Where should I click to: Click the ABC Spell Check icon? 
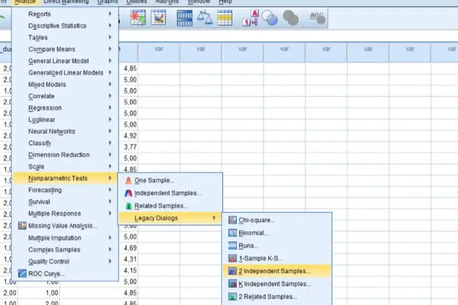pos(317,18)
